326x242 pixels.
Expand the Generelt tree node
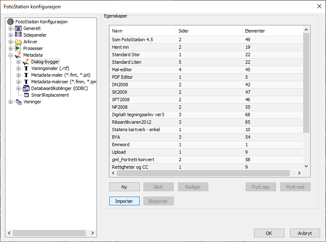coord(11,28)
